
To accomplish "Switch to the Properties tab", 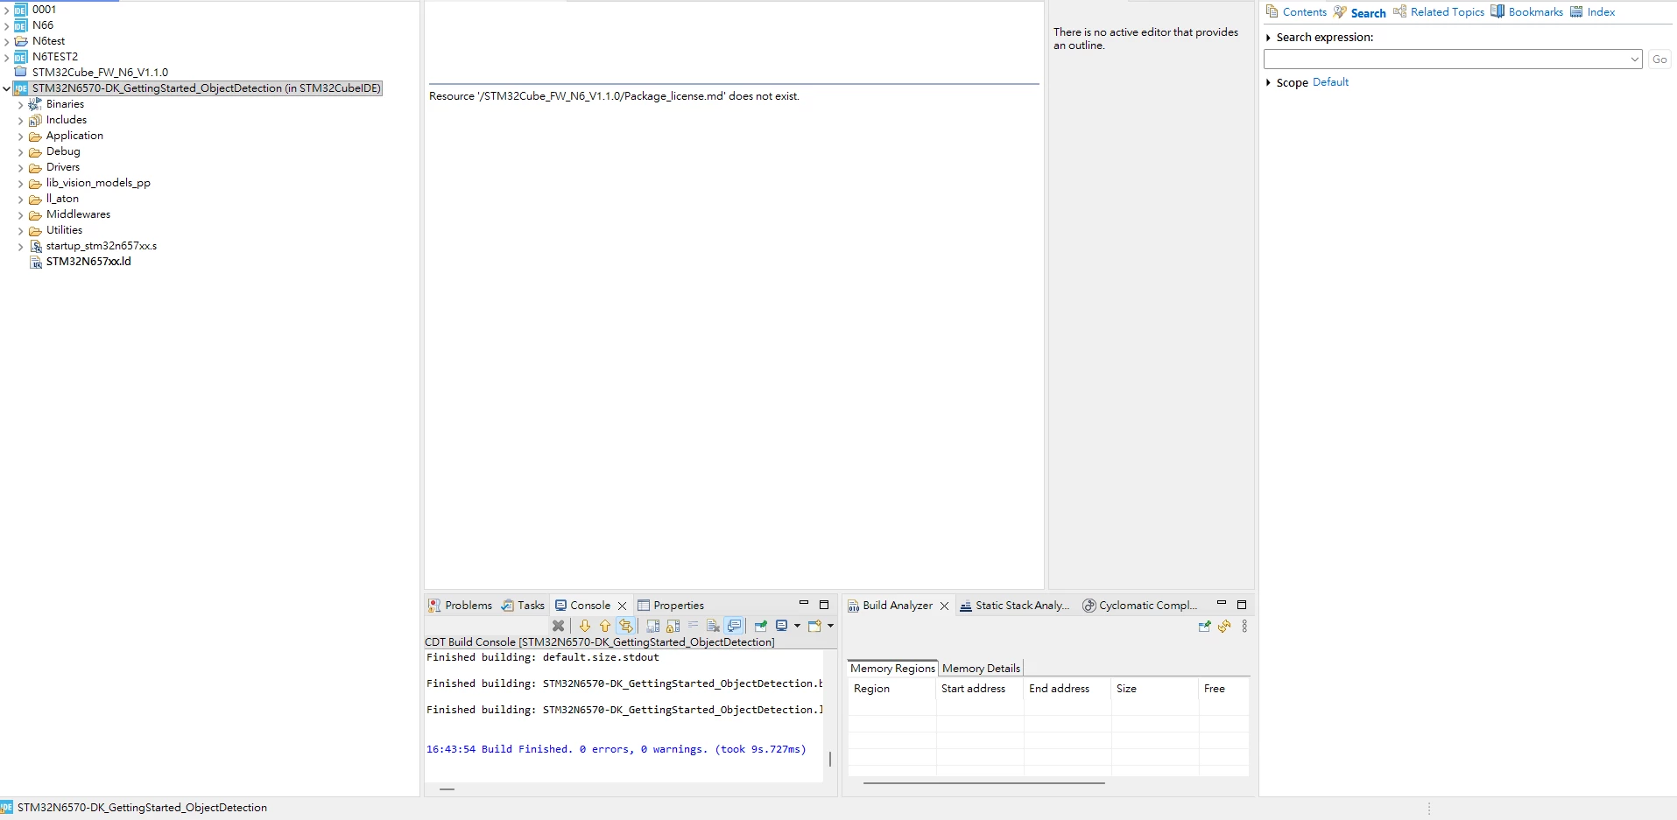I will tap(671, 605).
